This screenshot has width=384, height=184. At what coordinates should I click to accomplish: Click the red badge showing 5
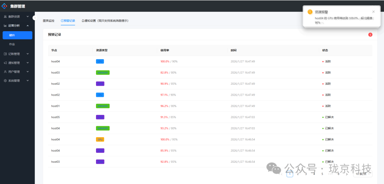tap(370, 35)
